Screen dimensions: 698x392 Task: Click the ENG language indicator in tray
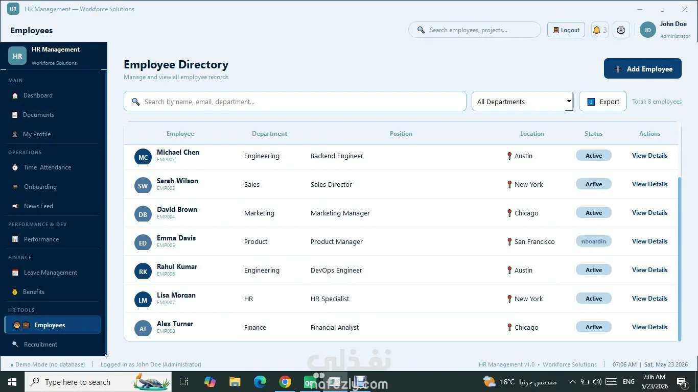tap(629, 382)
